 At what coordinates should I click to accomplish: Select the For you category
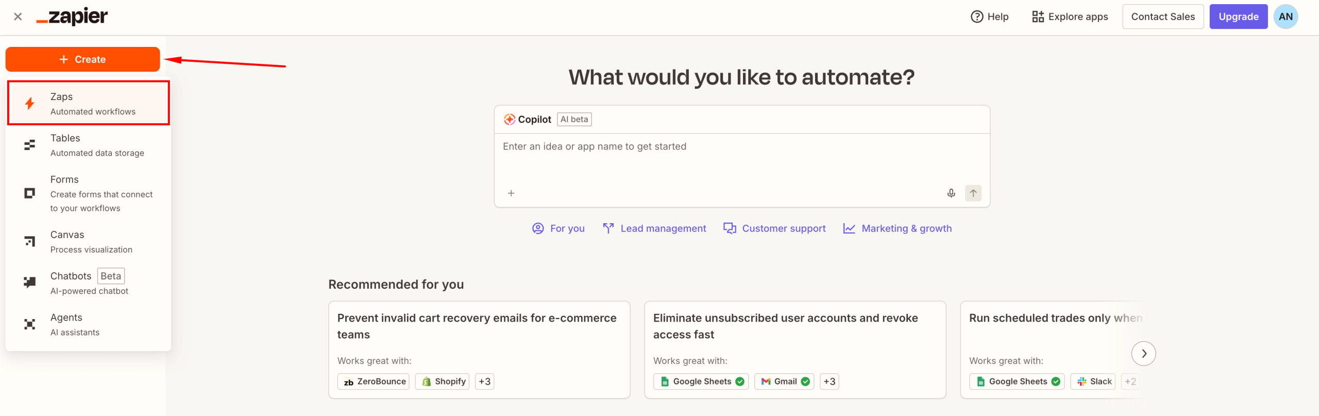coord(559,228)
